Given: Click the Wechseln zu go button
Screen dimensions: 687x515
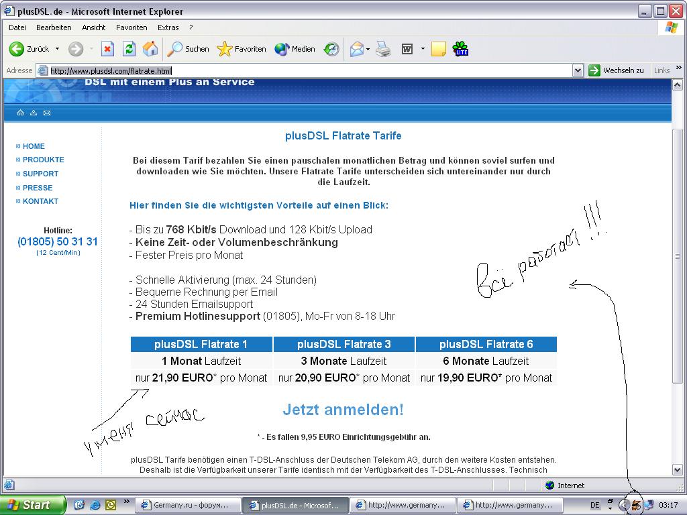Looking at the screenshot, I should [617, 70].
